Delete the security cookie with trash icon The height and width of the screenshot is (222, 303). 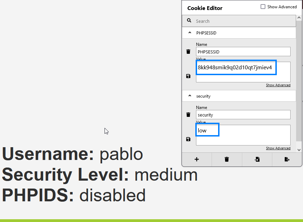(x=188, y=115)
